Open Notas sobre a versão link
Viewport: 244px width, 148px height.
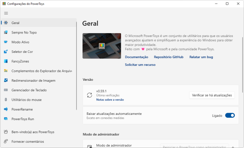pyautogui.click(x=110, y=100)
